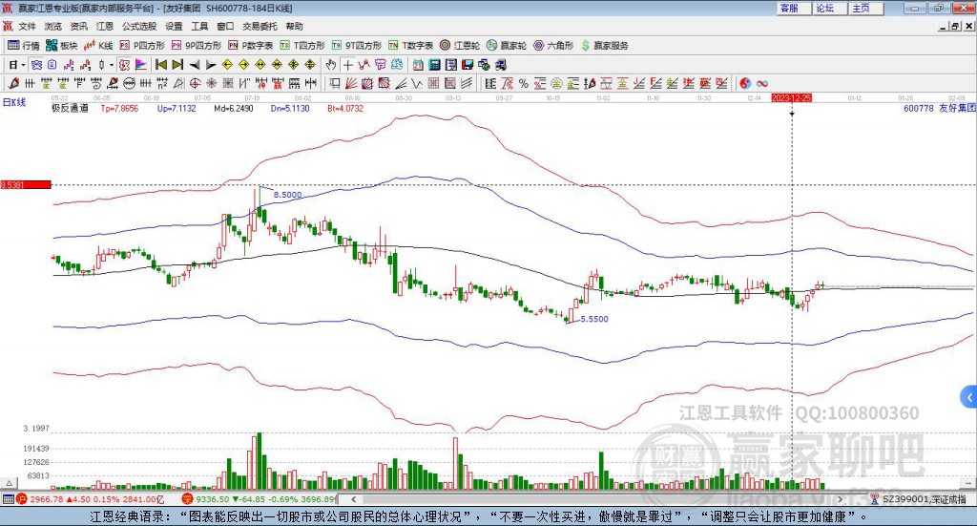977x526 pixels.
Task: Click the black right arrow icon
Action: (x=211, y=65)
